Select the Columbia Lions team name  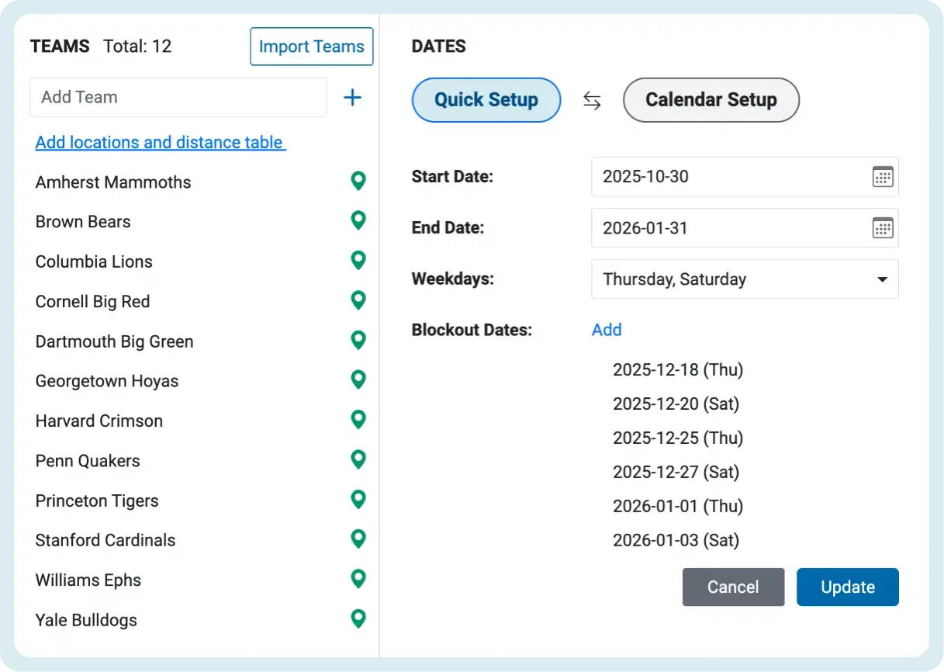94,262
